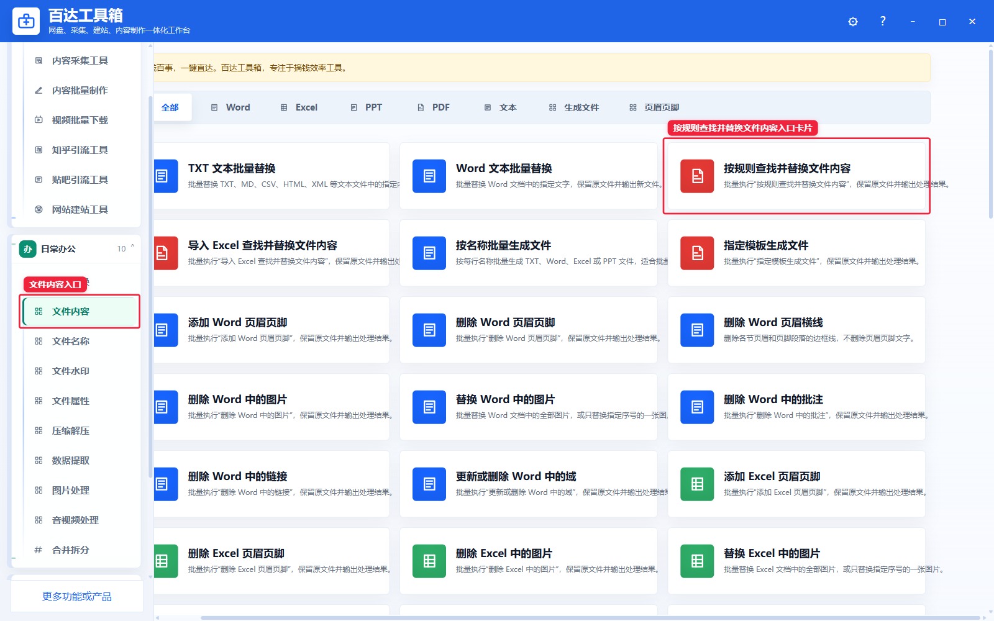994x621 pixels.
Task: Select 音视频处理 in the sidebar
Action: (x=80, y=520)
